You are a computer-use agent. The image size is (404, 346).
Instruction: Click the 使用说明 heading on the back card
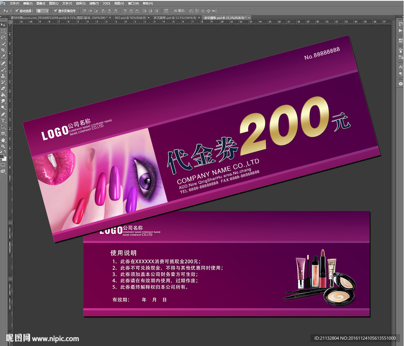tap(123, 253)
